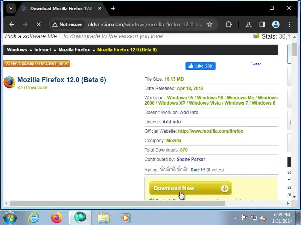Click the oldversion.com address bar
The width and height of the screenshot is (301, 225).
pos(145,24)
